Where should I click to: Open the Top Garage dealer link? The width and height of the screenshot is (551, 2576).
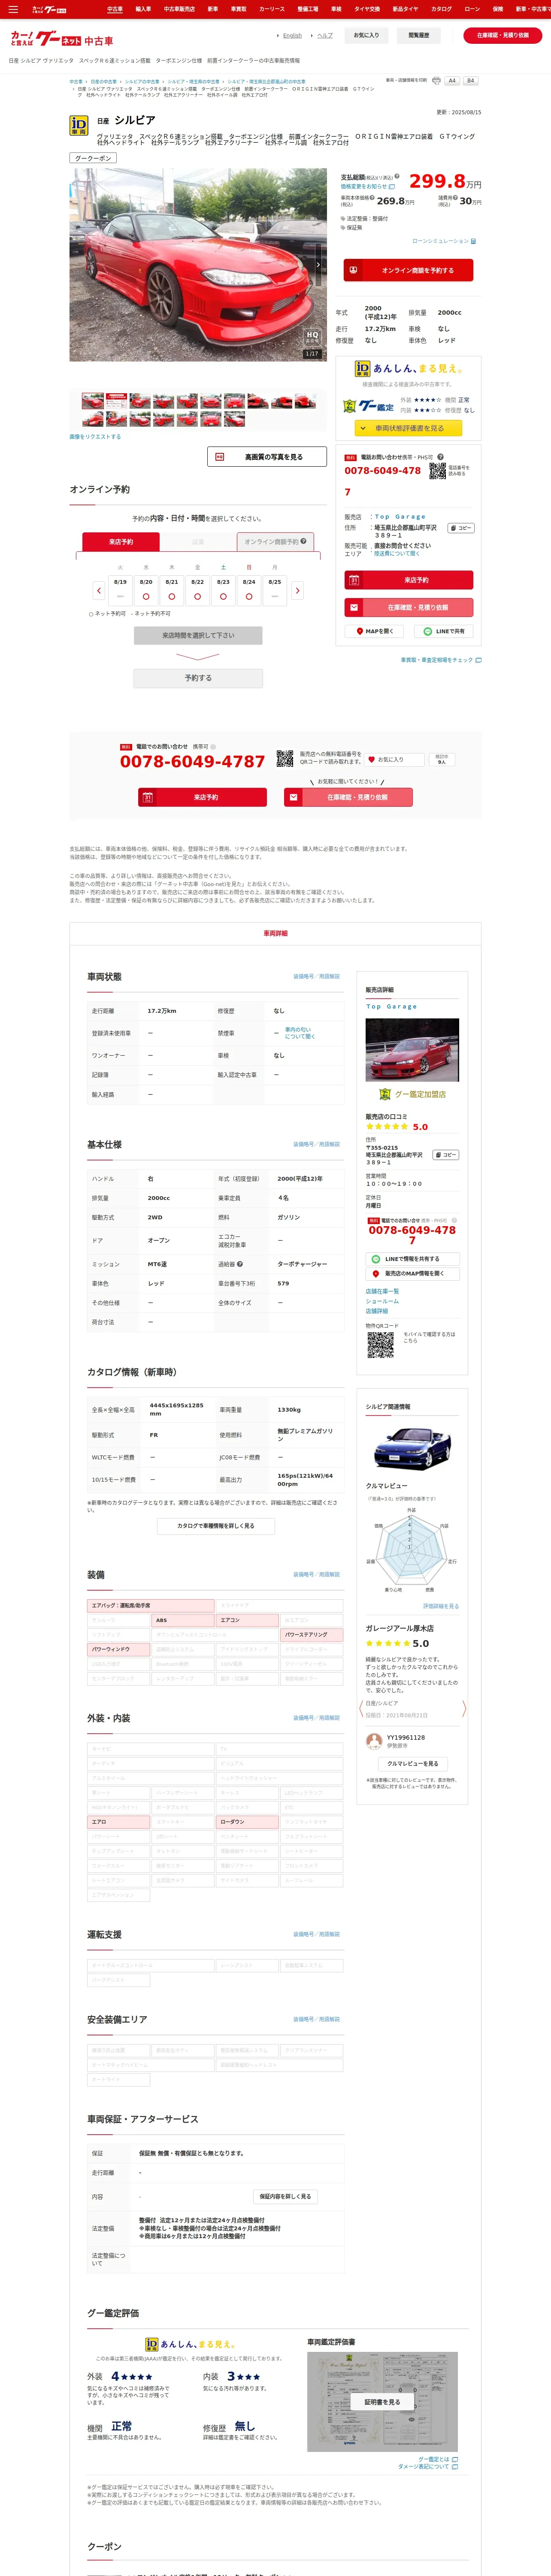click(x=400, y=517)
